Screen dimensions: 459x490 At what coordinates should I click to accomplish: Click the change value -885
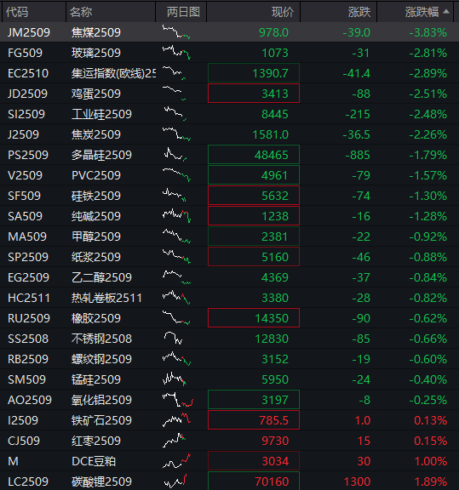tap(358, 155)
